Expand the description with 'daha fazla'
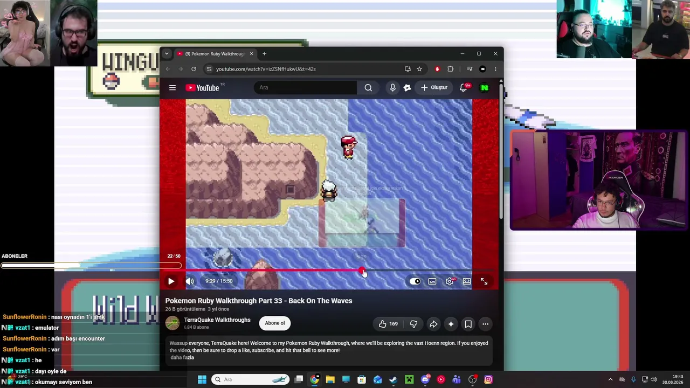Viewport: 690px width, 388px height. [182, 357]
